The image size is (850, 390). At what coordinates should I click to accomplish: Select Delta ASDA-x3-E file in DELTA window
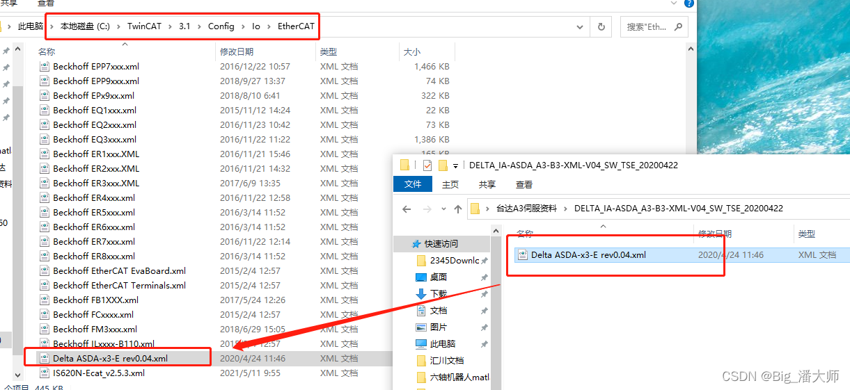588,255
